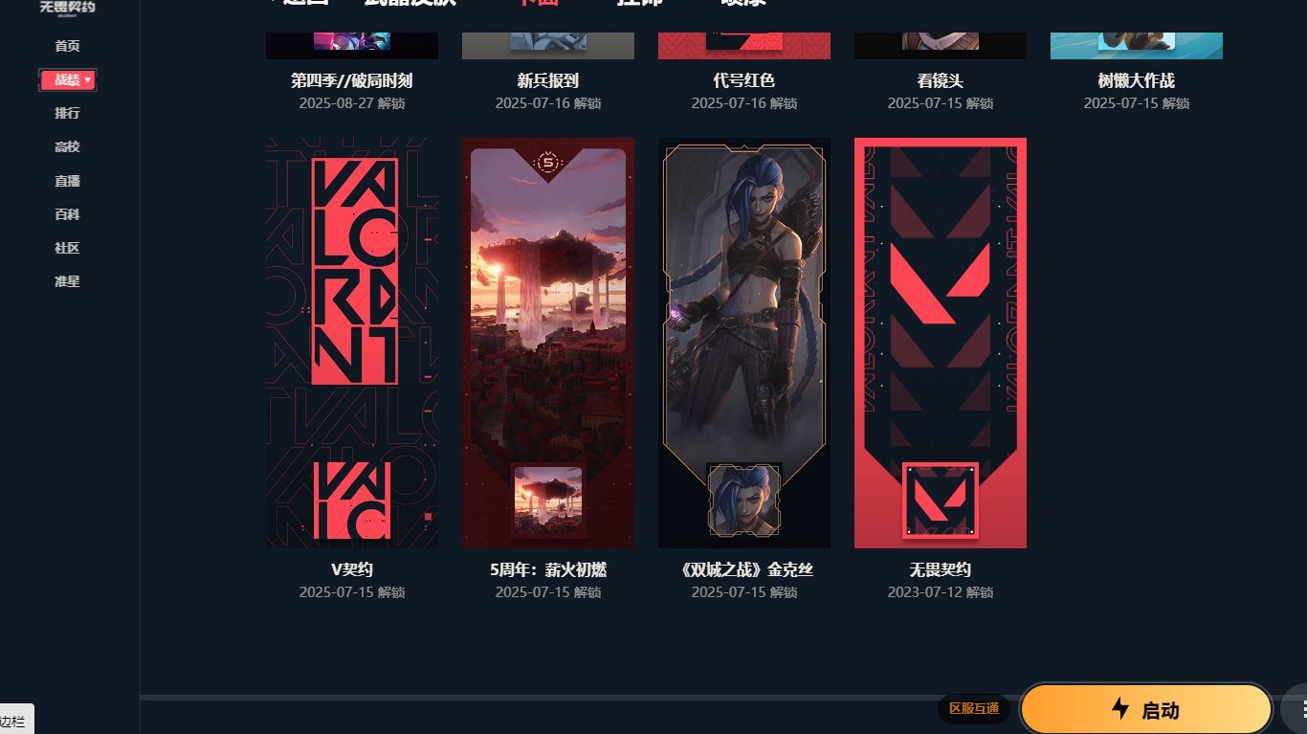Launch the game with the 启动 button
Screen dimensions: 1307x734
pos(1146,710)
